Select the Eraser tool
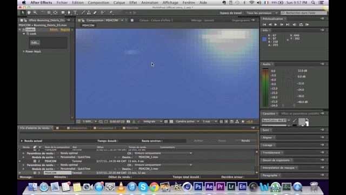 click(95, 12)
